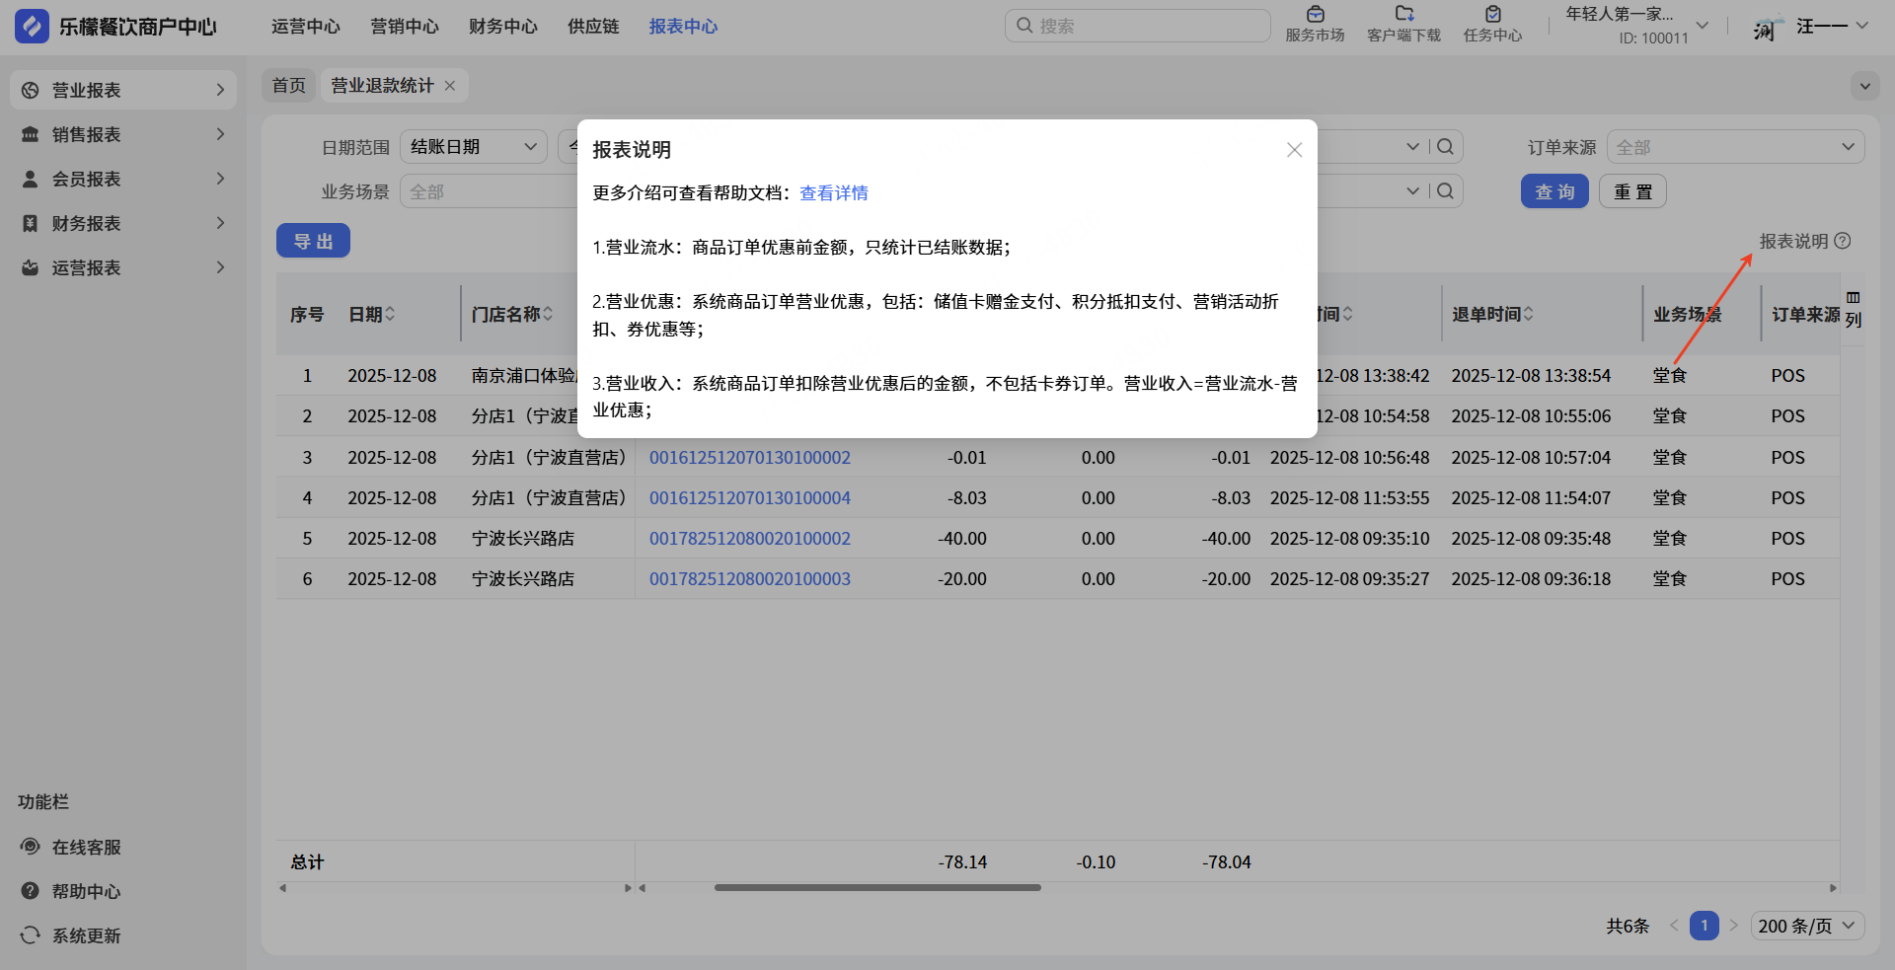Change the 200 条/页 page size
1895x970 pixels.
[x=1807, y=926]
